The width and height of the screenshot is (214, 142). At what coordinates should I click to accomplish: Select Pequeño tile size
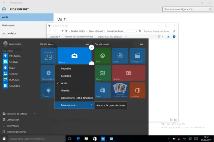pyautogui.click(x=74, y=69)
